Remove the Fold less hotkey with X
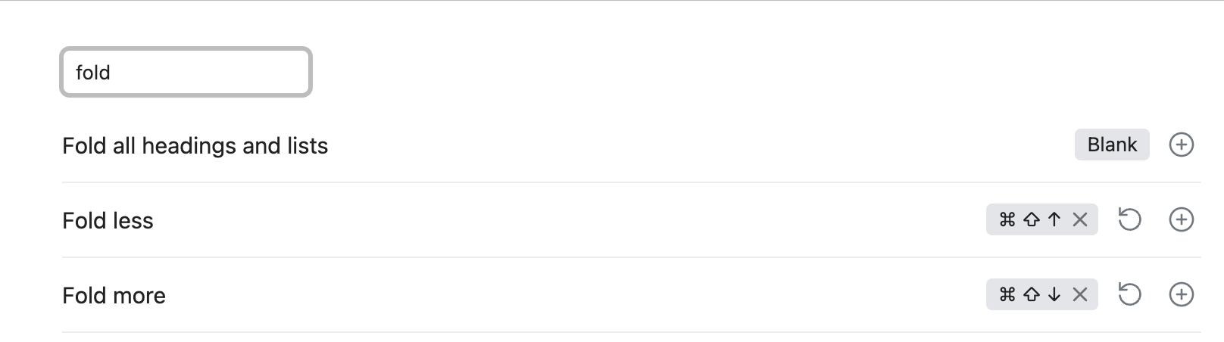The height and width of the screenshot is (342, 1224). click(1080, 219)
